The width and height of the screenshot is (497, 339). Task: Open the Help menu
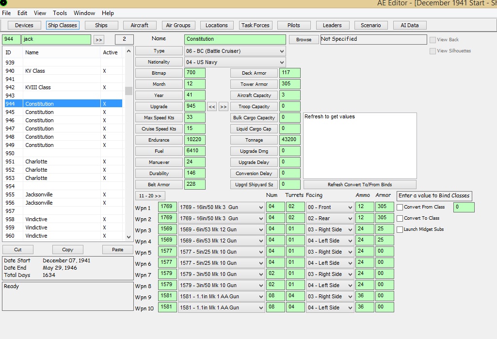tap(108, 13)
